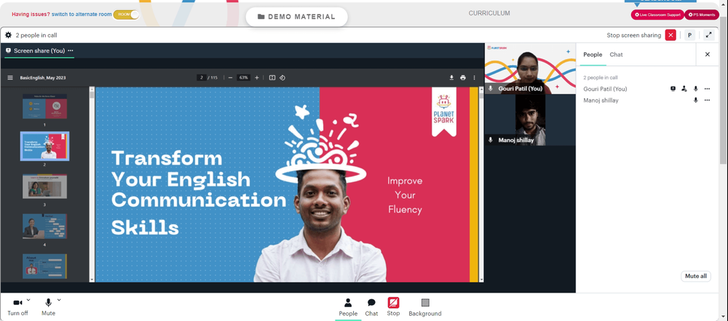Download the BasicEnglish PDF

(x=451, y=78)
